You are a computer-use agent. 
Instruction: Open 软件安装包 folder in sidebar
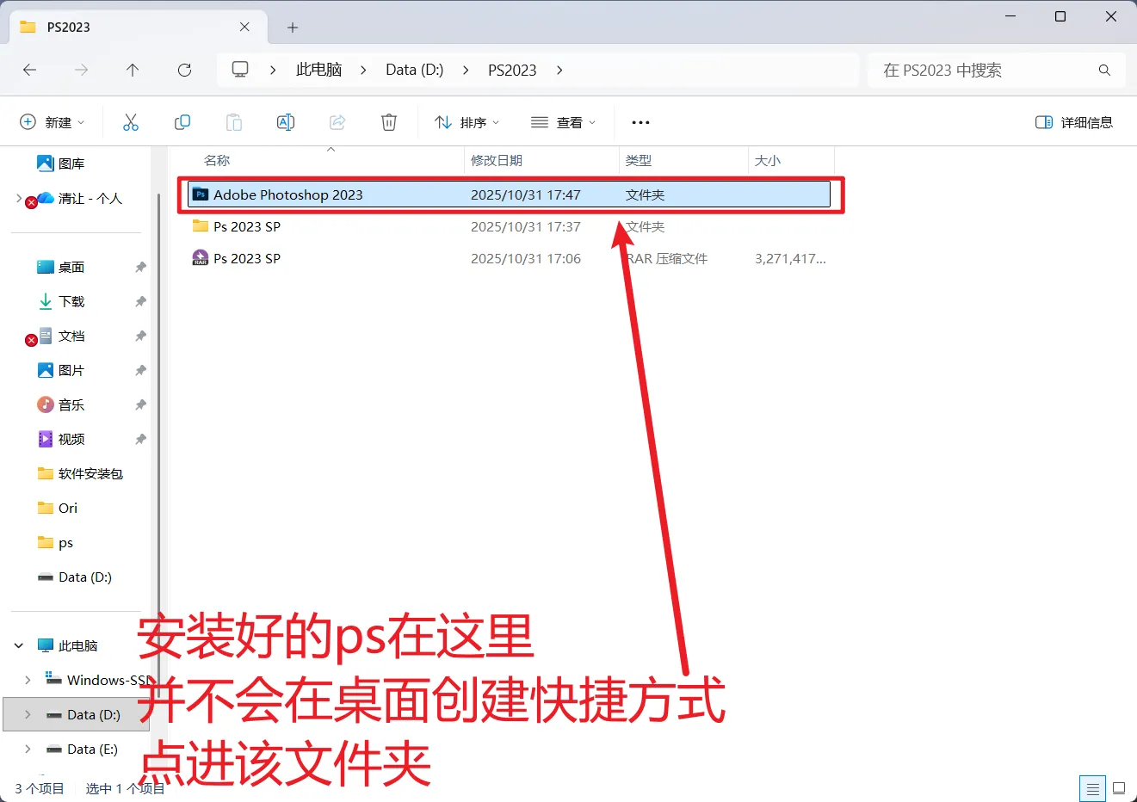click(80, 473)
